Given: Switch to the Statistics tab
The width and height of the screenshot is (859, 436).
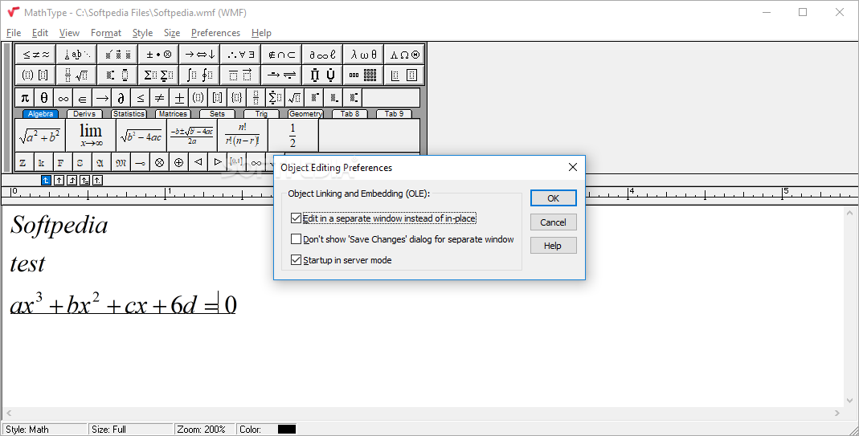Looking at the screenshot, I should click(129, 114).
